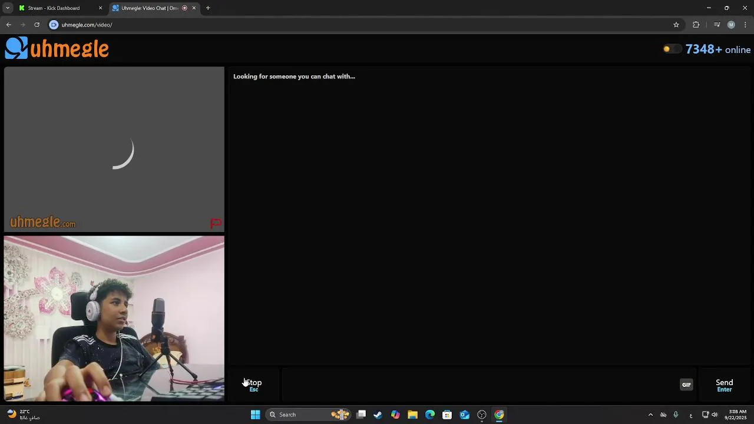Click the Send button

click(x=724, y=385)
